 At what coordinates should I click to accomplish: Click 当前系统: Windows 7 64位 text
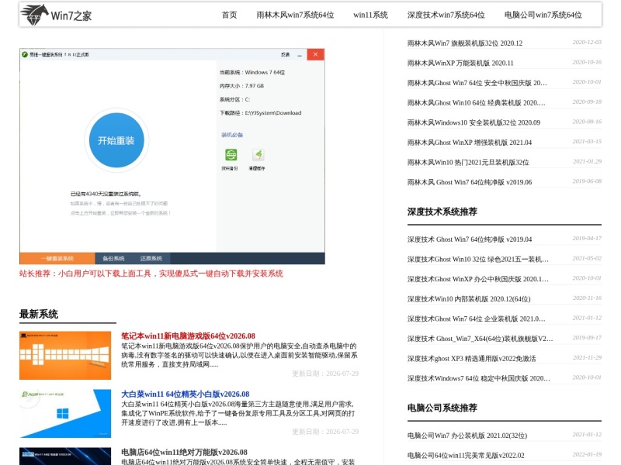[252, 72]
